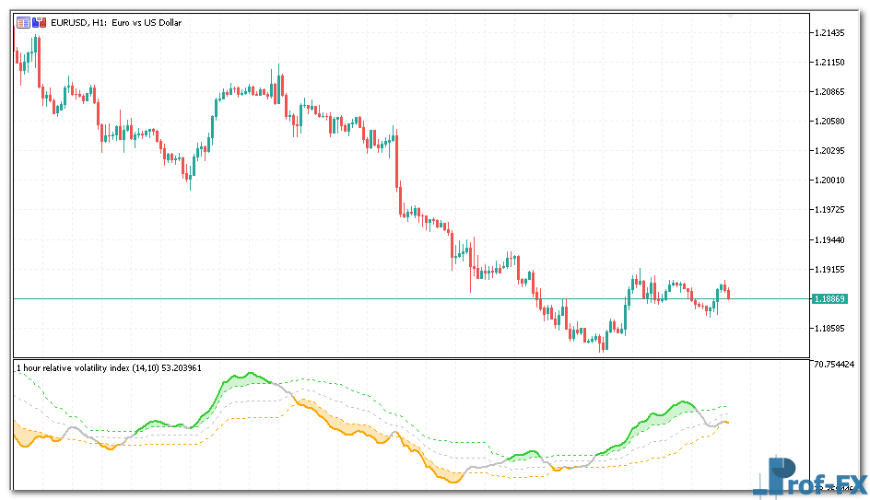Select the highest candlestick at chart's top left

tap(36, 46)
